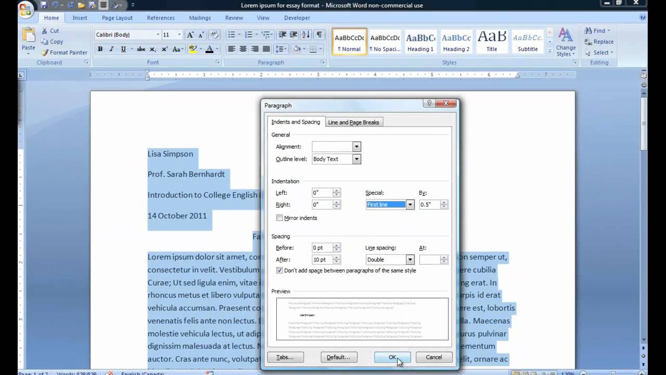666x375 pixels.
Task: Switch to the Review ribbon tab
Action: (x=234, y=18)
